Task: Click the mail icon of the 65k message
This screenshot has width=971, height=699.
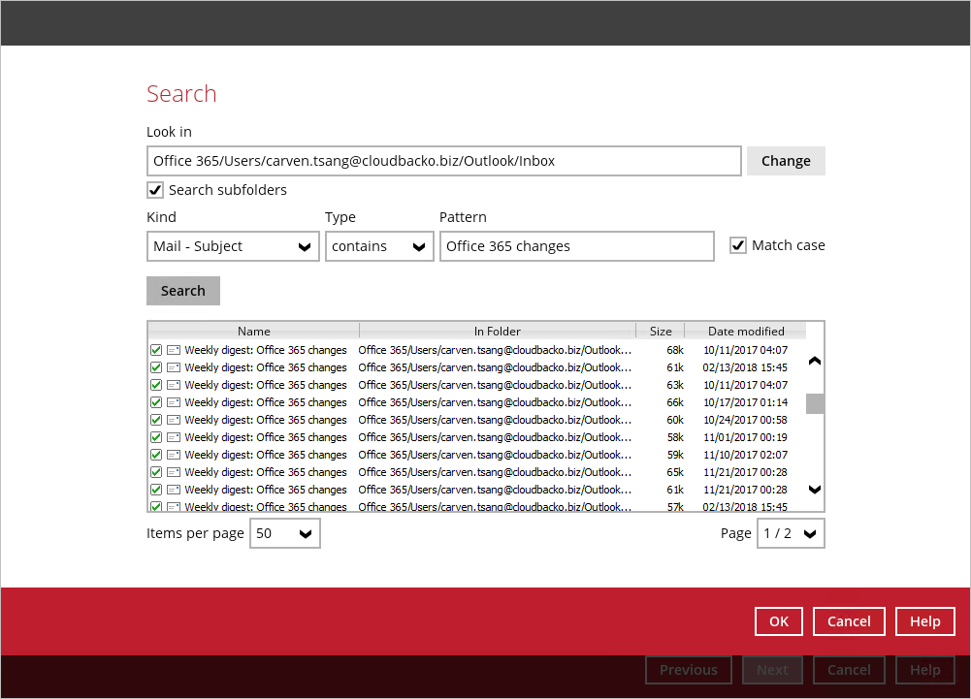Action: 174,472
